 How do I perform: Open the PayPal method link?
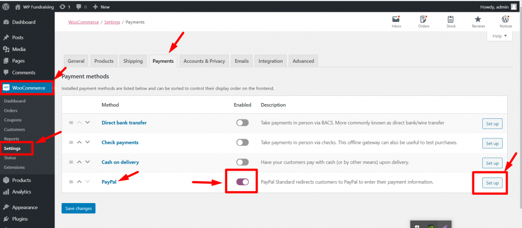(x=109, y=182)
